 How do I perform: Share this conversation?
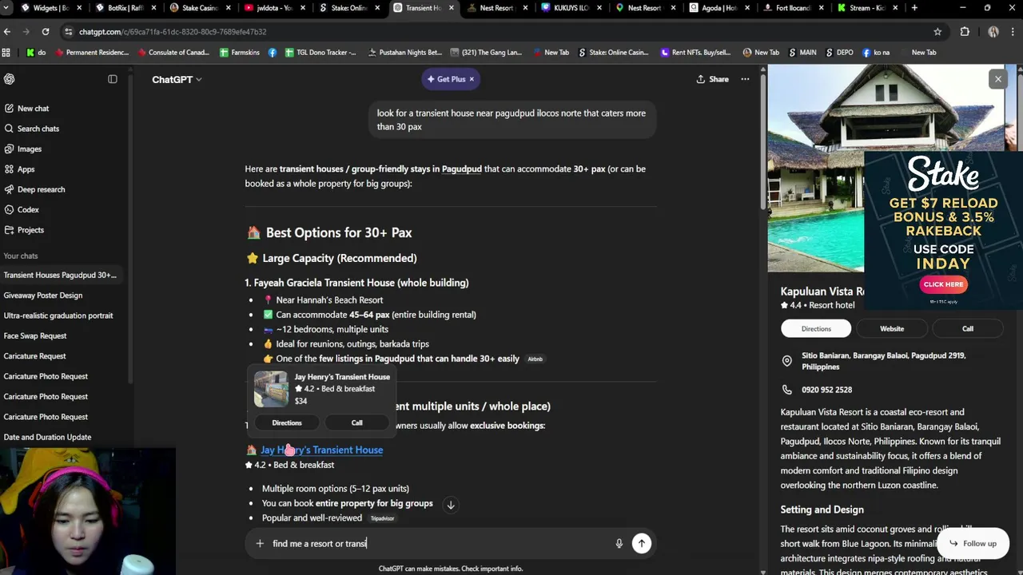(x=712, y=79)
